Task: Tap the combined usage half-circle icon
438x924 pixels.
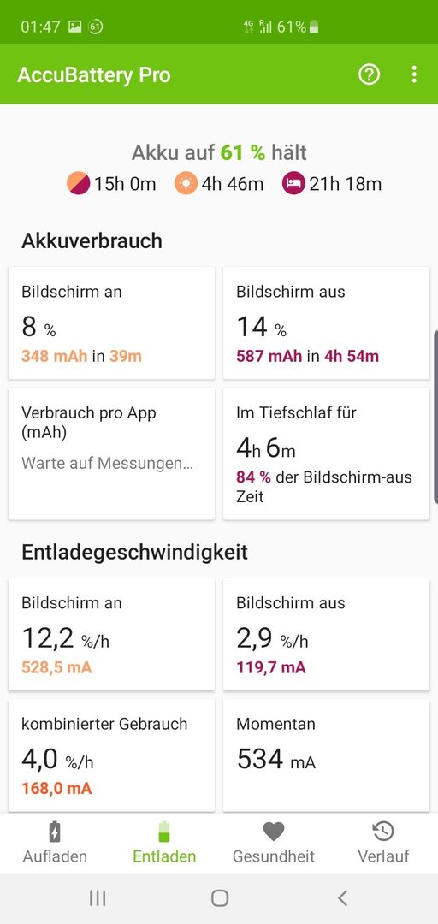Action: tap(78, 184)
